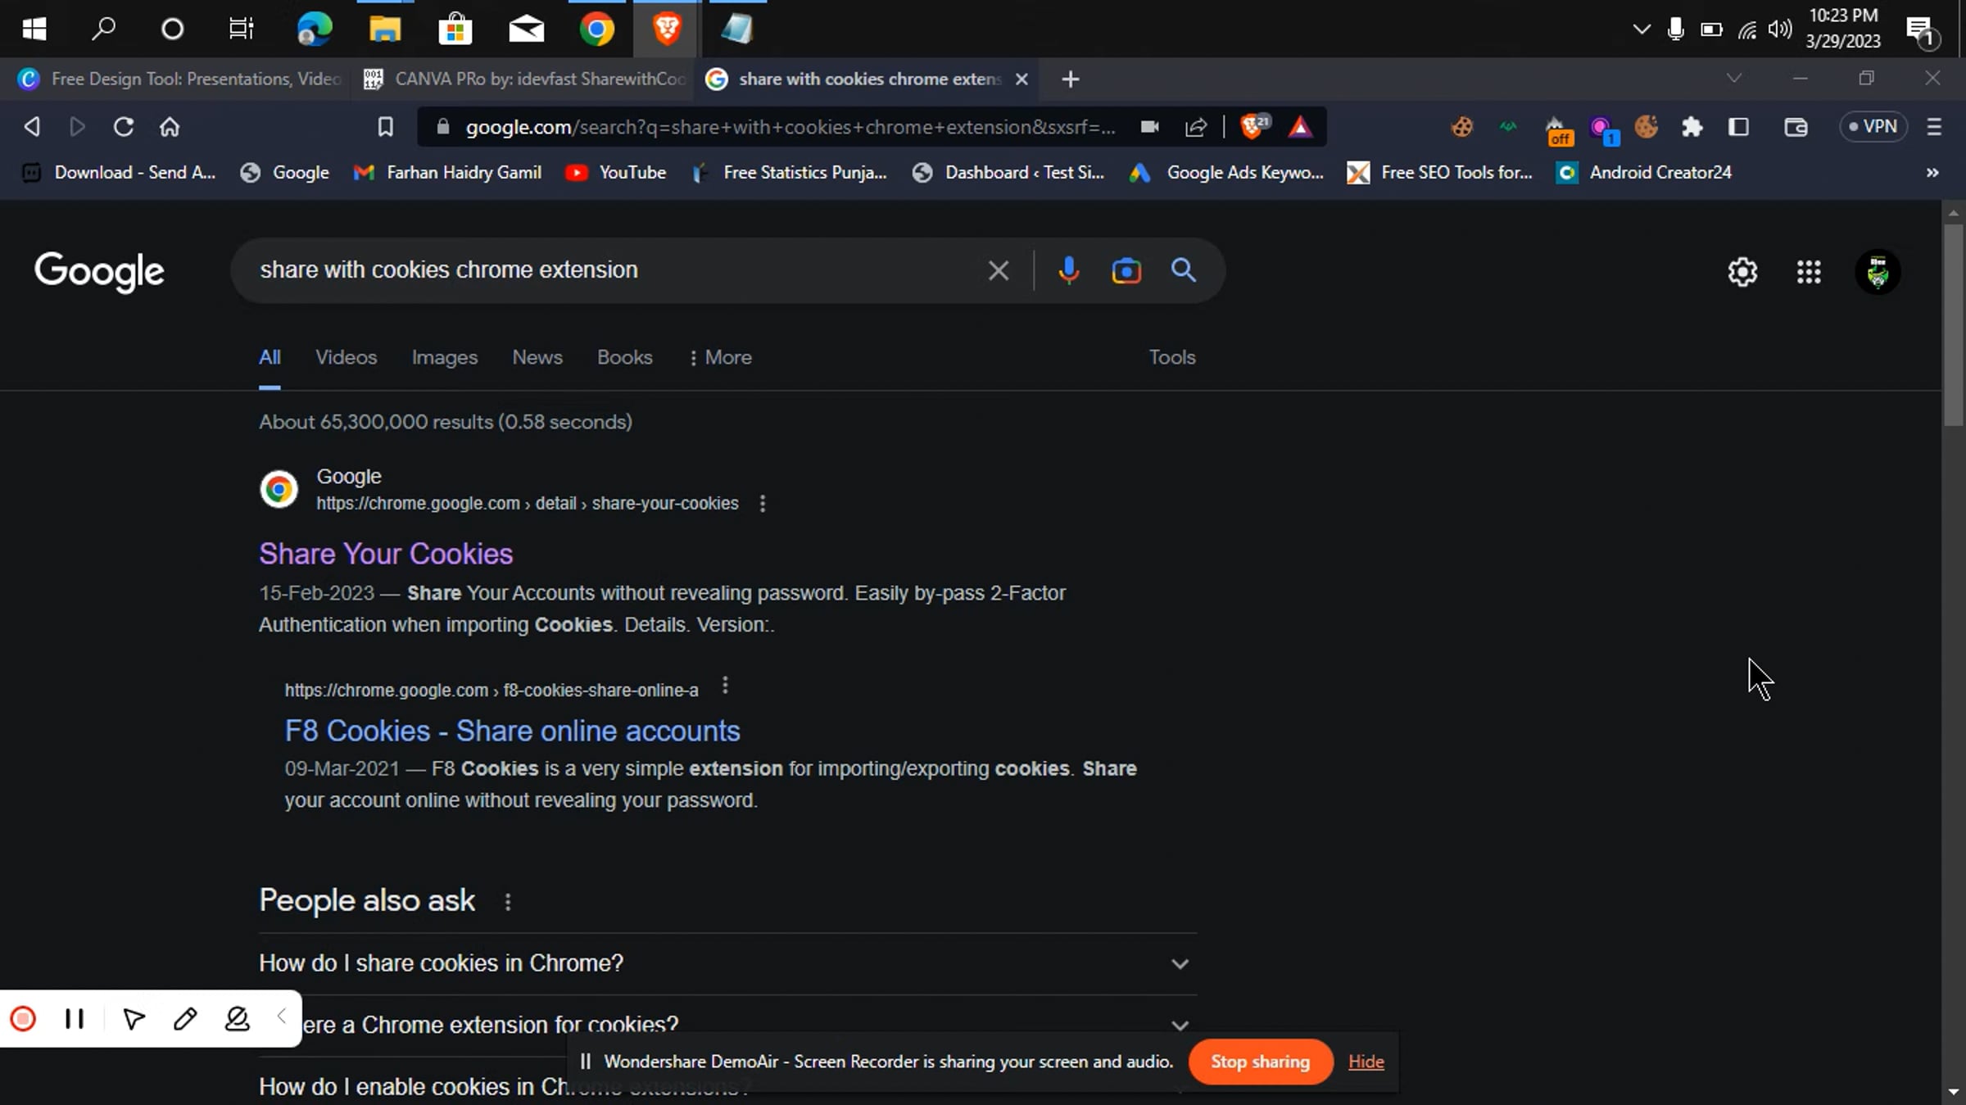Click inside the Google search box
This screenshot has height=1105, width=1966.
pyautogui.click(x=606, y=270)
